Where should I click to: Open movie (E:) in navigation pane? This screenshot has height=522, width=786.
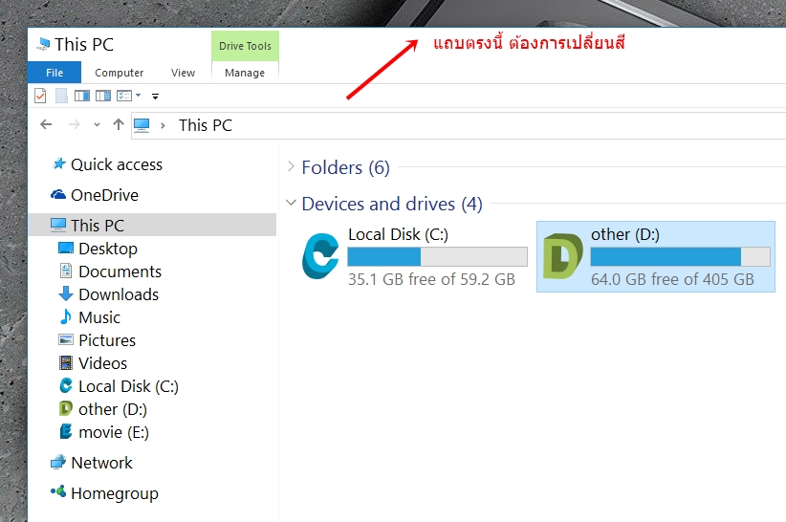[113, 432]
